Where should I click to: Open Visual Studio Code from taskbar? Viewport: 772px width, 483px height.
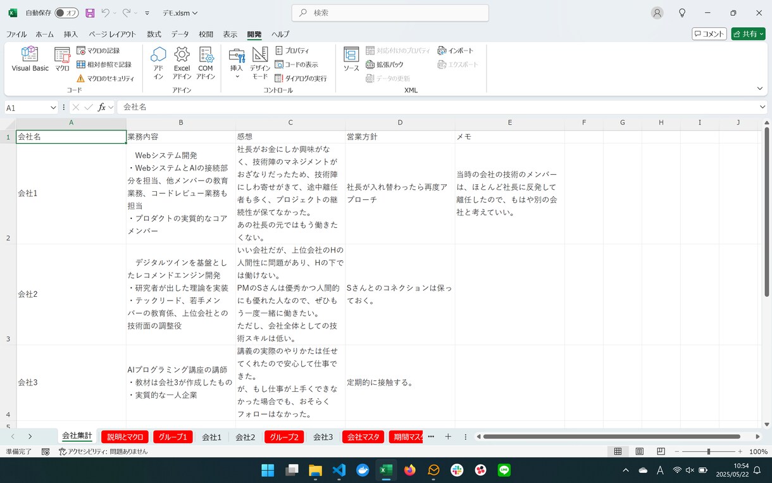(339, 470)
